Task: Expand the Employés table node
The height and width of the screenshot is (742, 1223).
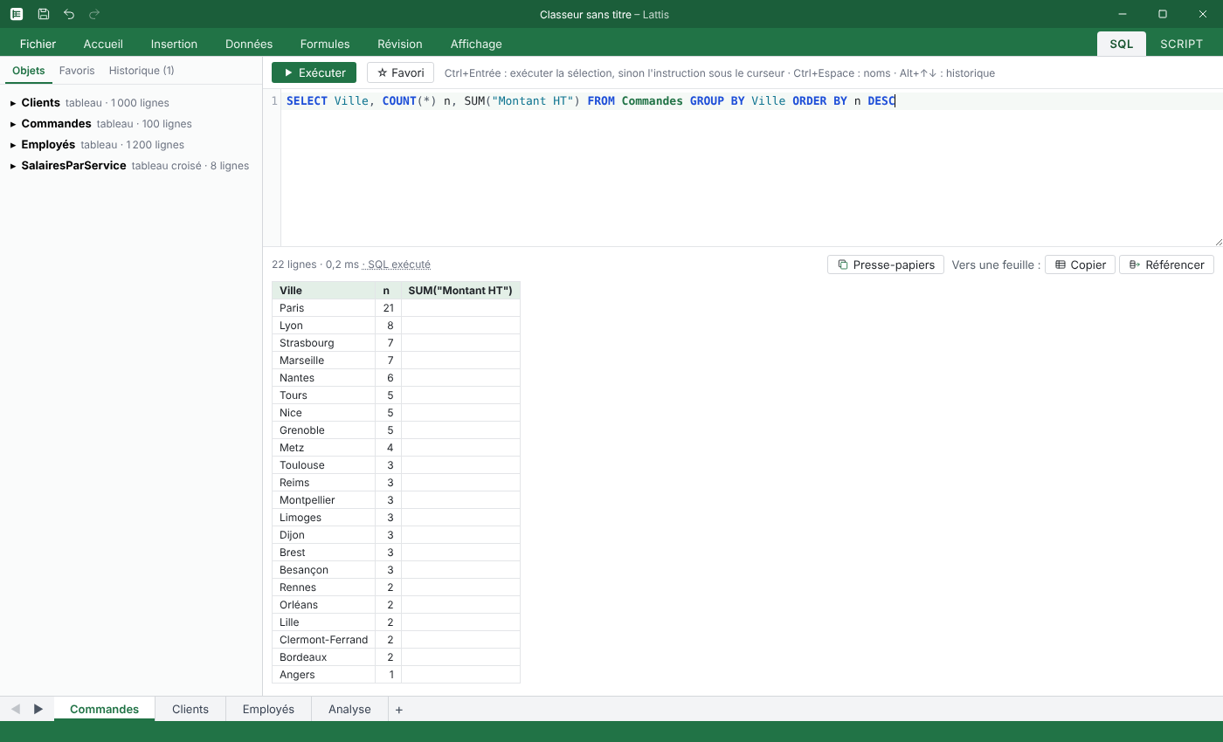Action: [x=13, y=145]
